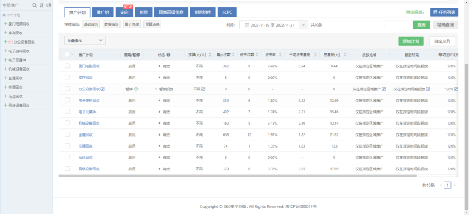Viewport: 469px width, 215px height.
Task: Go to the previous page arrow
Action: tap(441, 186)
